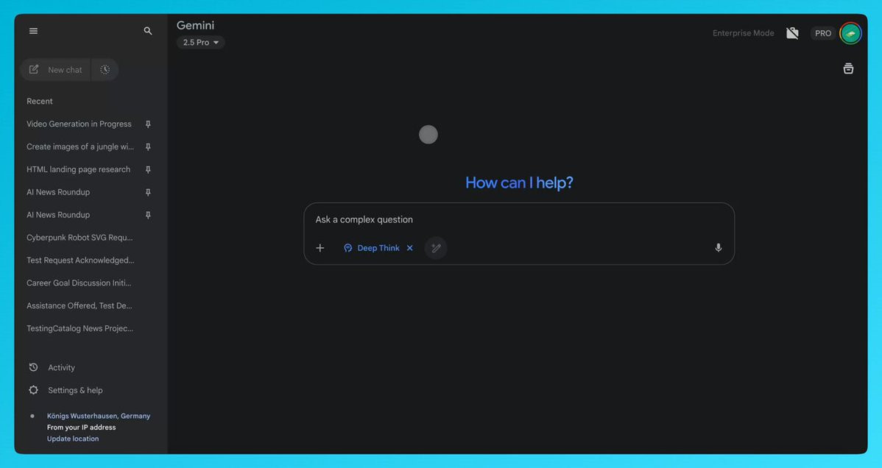Start voice input with microphone icon
The height and width of the screenshot is (468, 882).
[719, 248]
